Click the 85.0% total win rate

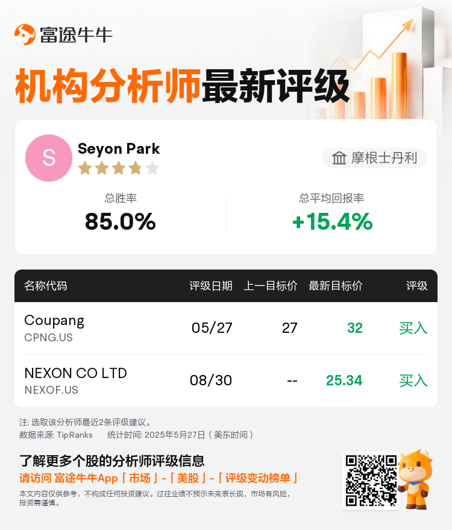click(121, 222)
